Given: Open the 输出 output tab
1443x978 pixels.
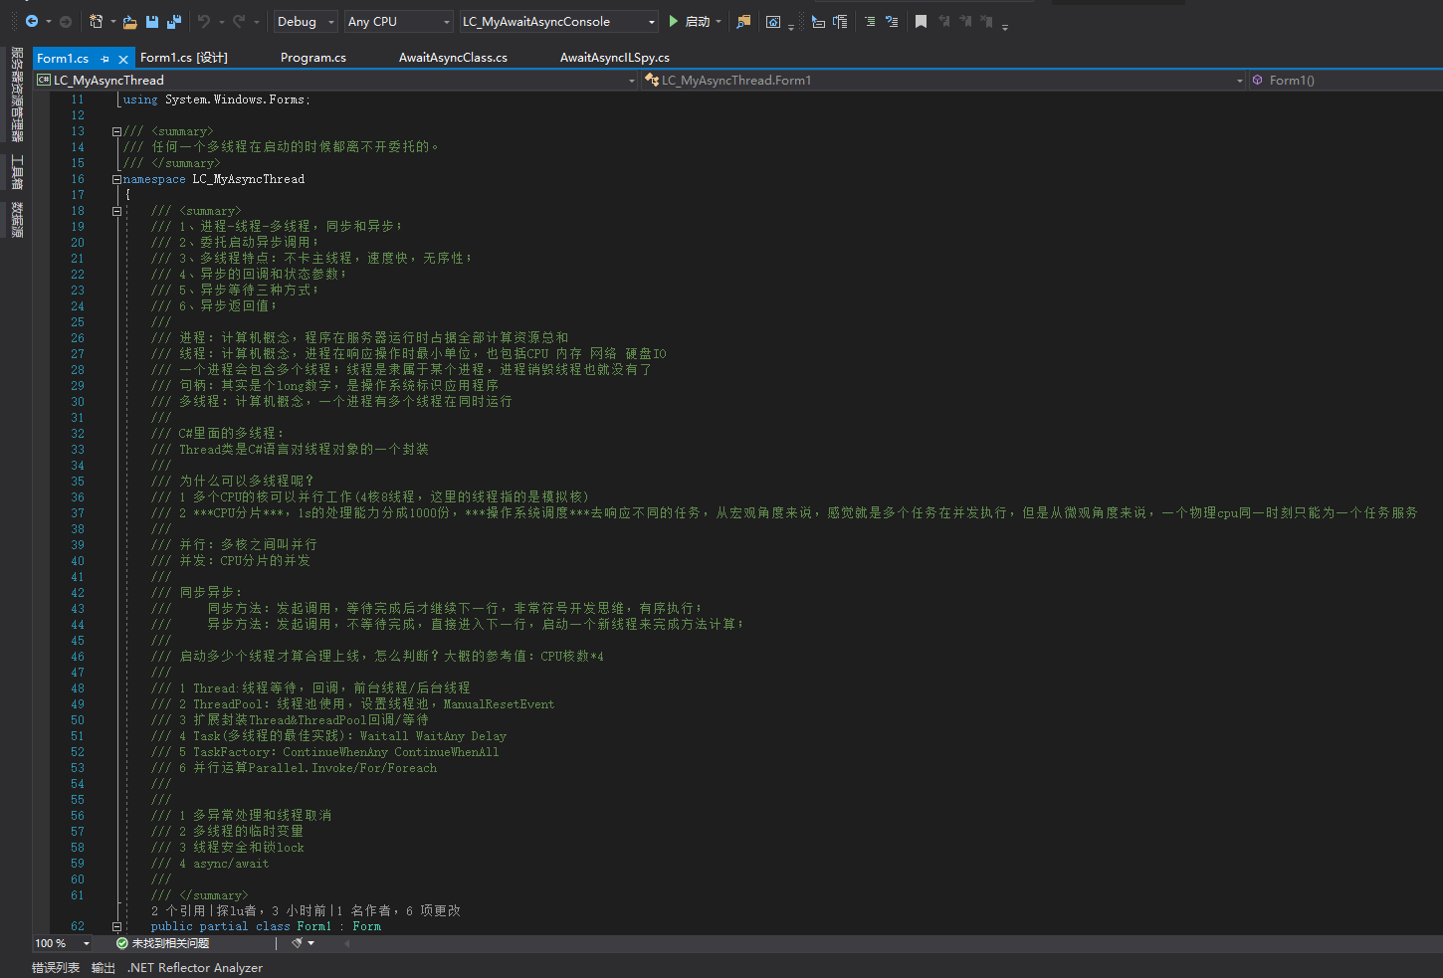Looking at the screenshot, I should [103, 967].
